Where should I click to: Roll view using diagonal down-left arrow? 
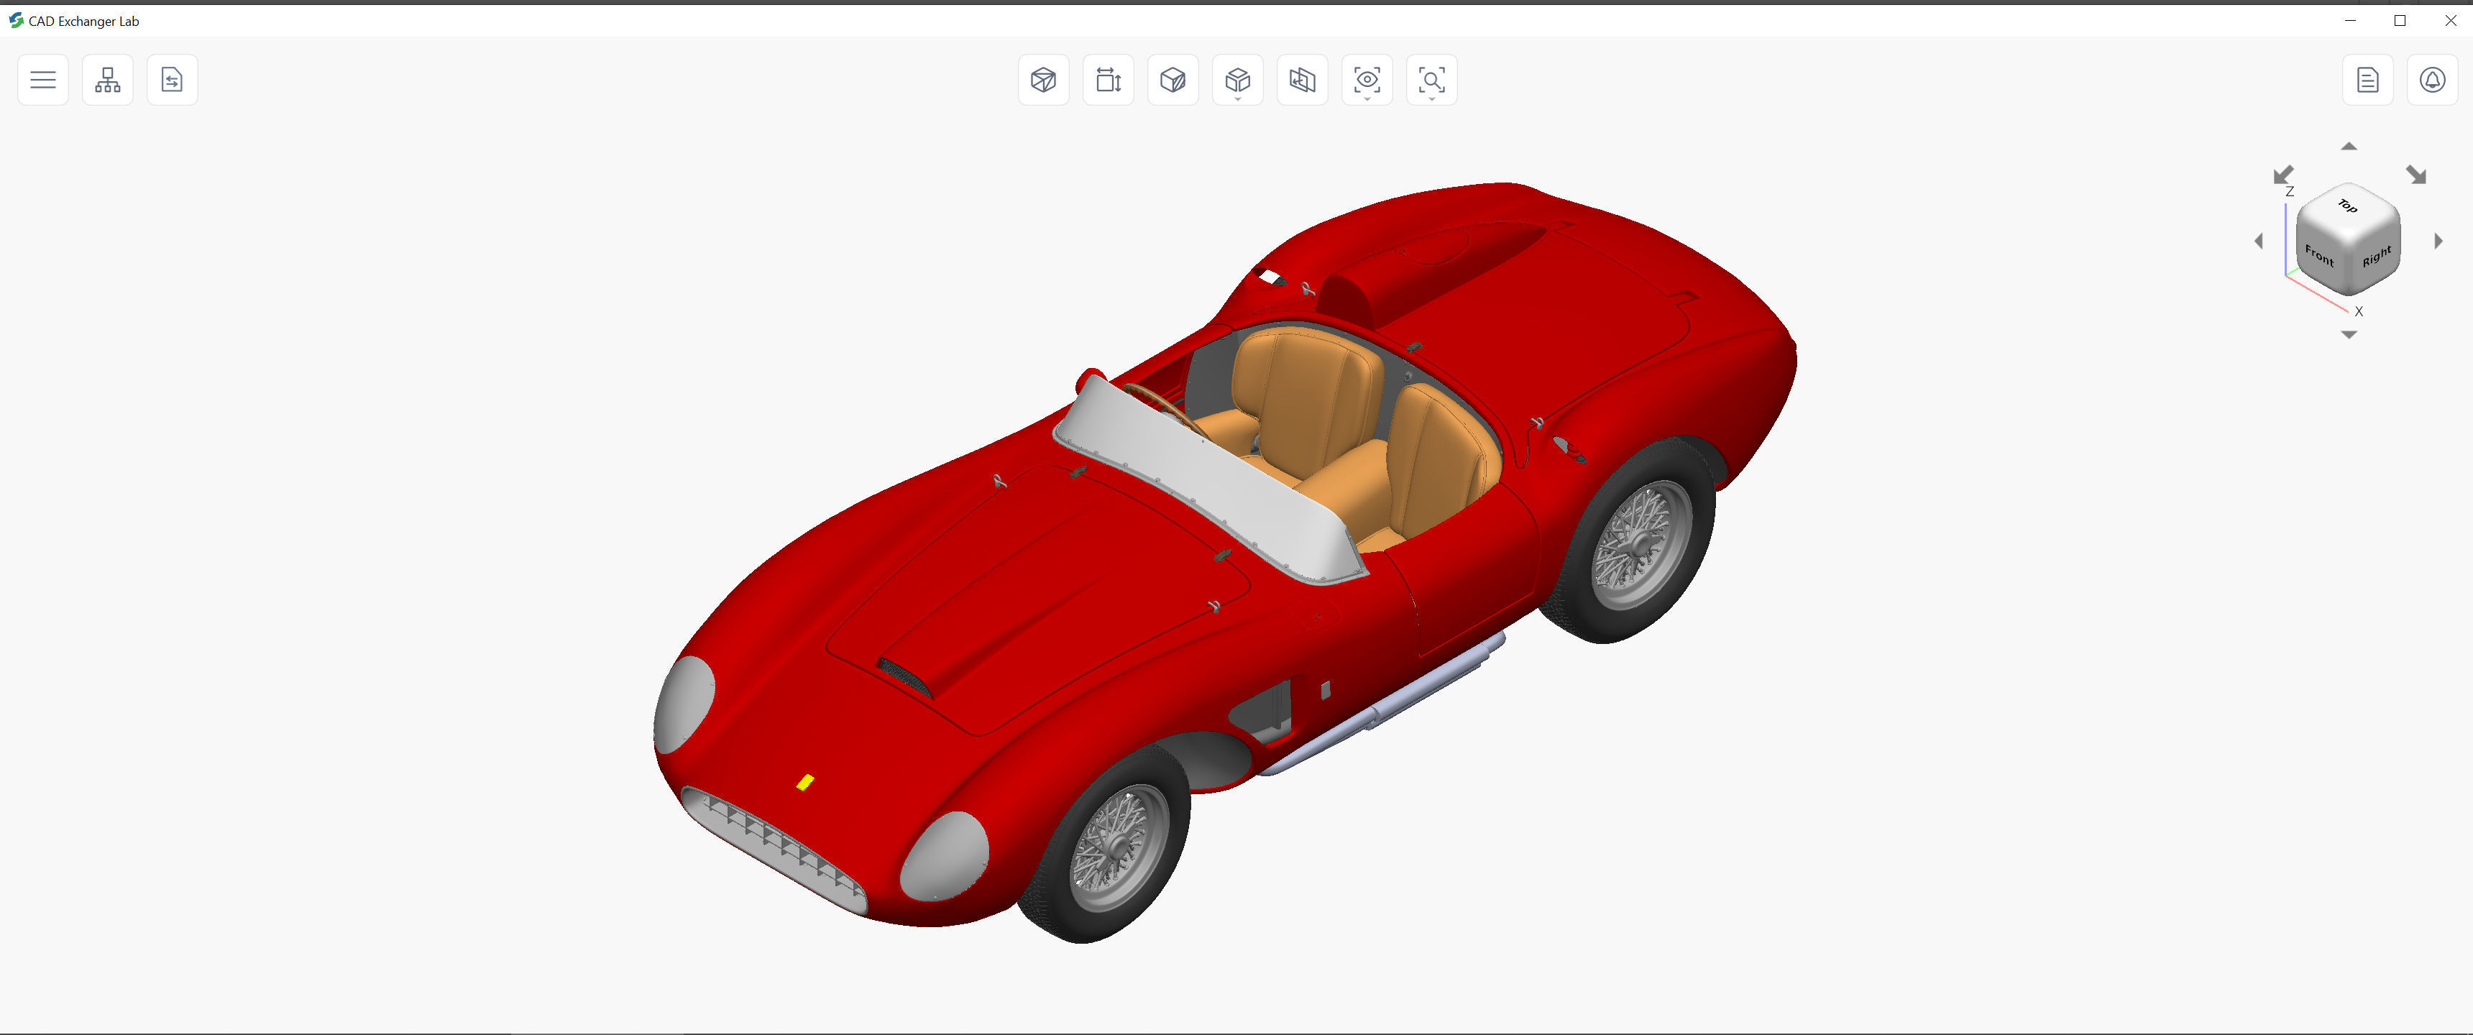click(2283, 175)
